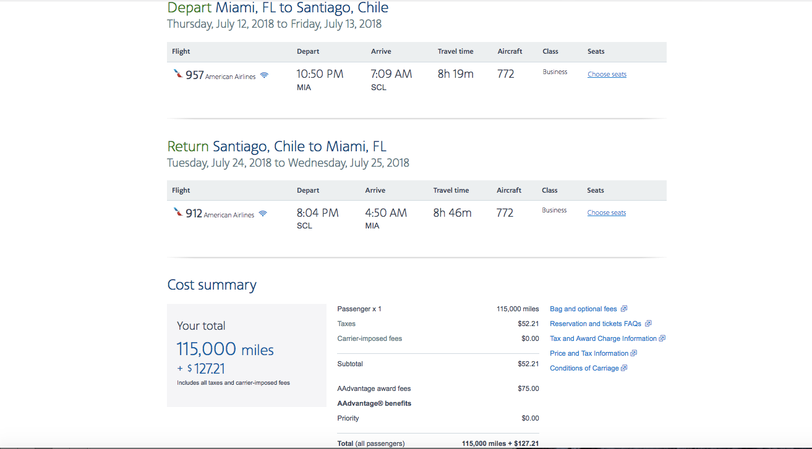Click the American Airlines logo beside flight 912
This screenshot has height=449, width=812.
point(178,212)
